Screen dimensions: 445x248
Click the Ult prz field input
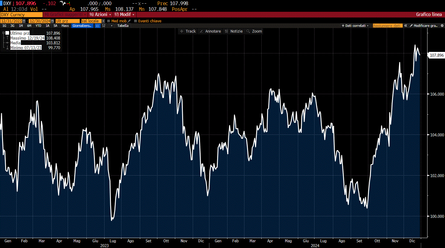tap(68, 21)
